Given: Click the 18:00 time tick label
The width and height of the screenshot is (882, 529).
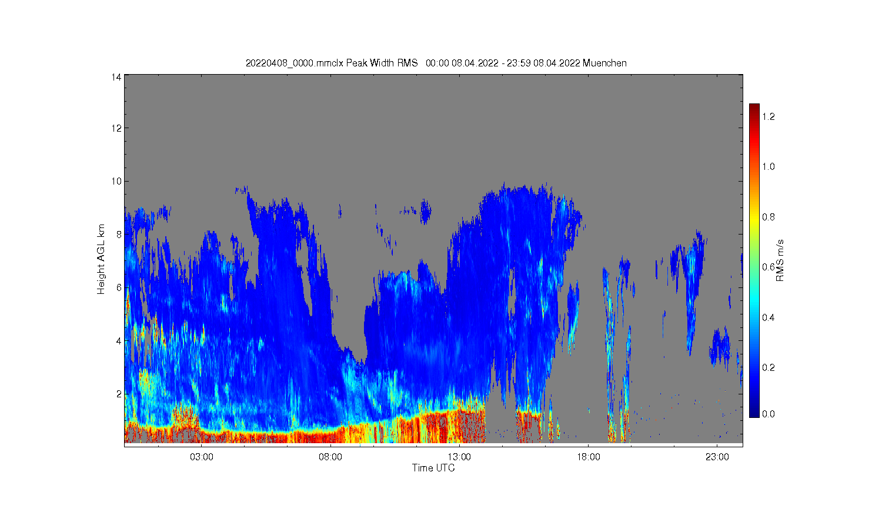Looking at the screenshot, I should click(588, 457).
